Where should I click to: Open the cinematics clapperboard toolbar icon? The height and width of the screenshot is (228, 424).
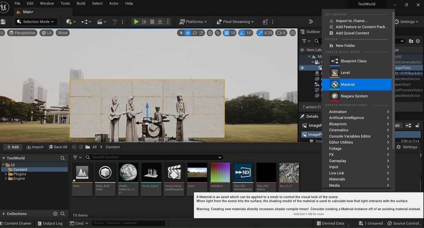point(100,22)
